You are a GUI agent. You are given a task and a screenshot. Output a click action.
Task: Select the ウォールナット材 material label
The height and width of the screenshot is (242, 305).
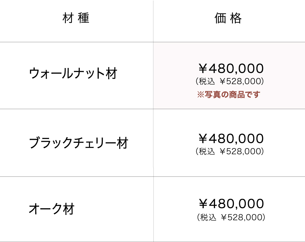pos(73,73)
